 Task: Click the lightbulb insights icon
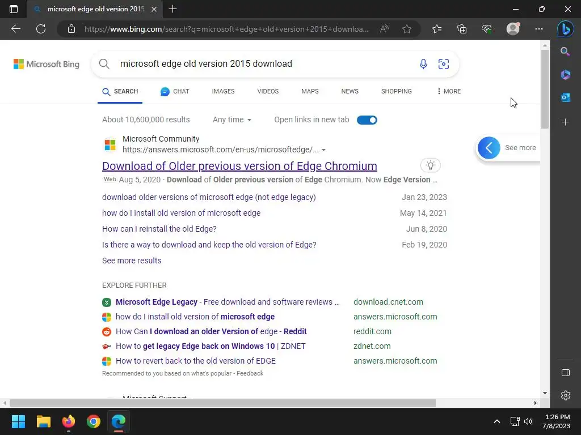(x=430, y=165)
